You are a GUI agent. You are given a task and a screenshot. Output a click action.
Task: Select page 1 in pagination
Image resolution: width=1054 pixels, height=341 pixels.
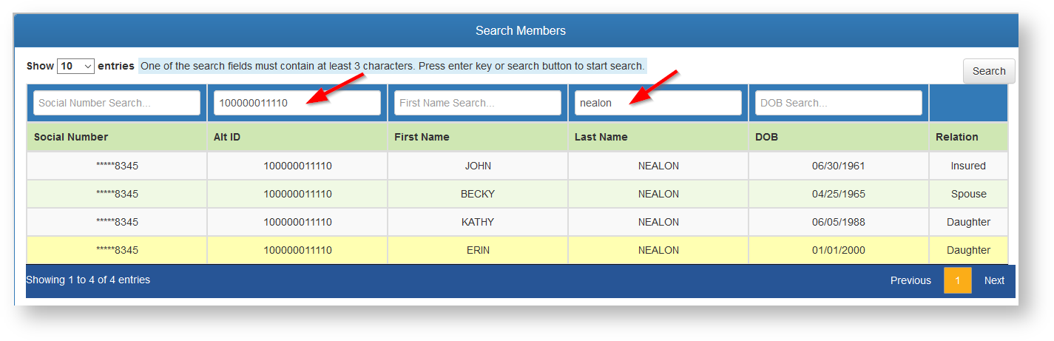958,280
